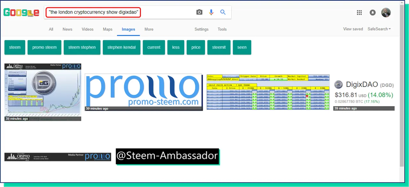Switch to the Videos tab
The height and width of the screenshot is (187, 409).
coord(88,29)
